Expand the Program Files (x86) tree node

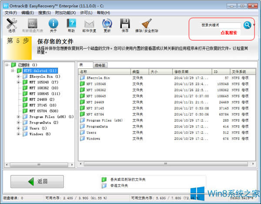pyautogui.click(x=19, y=117)
